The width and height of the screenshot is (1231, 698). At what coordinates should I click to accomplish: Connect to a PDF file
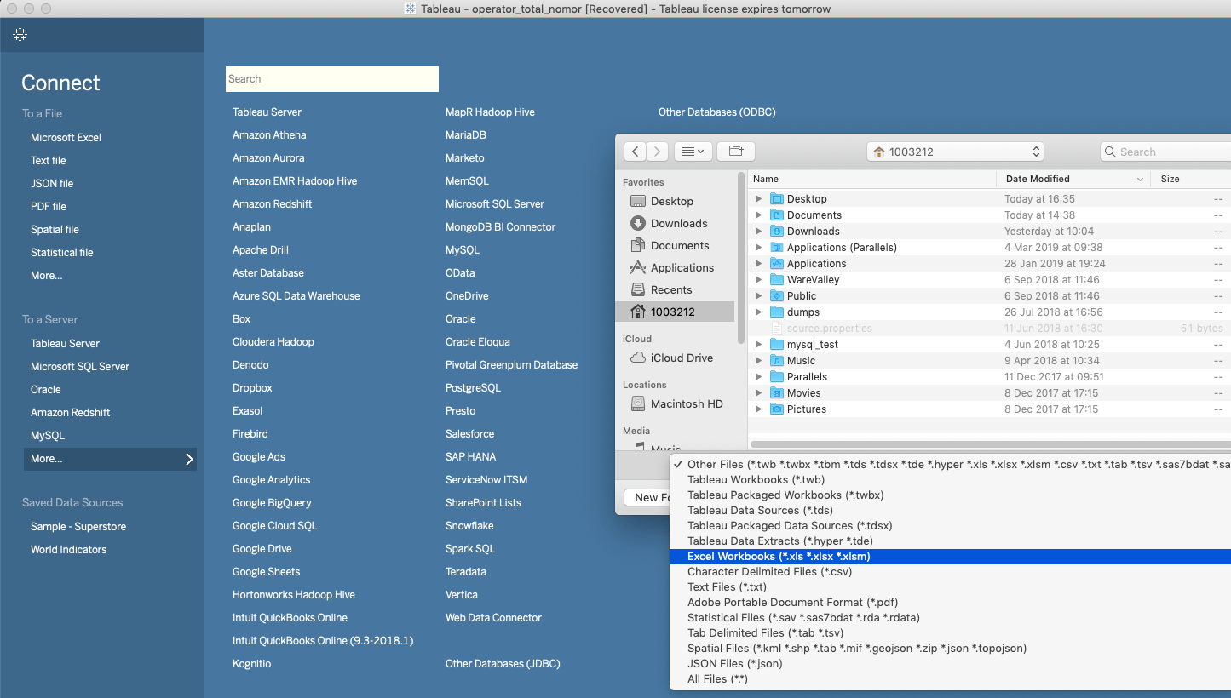click(x=49, y=206)
